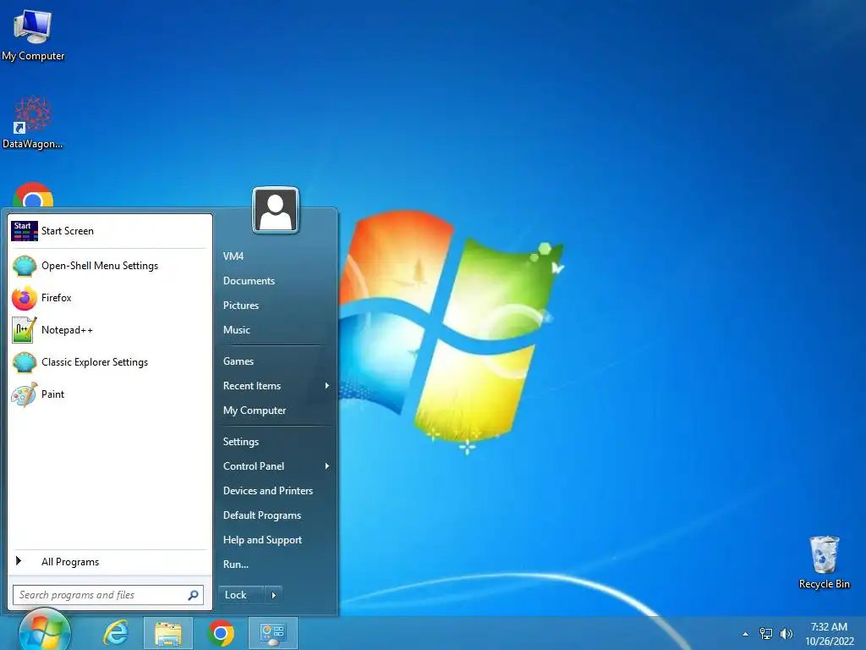Click the network tray icon
This screenshot has height=650, width=866.
(x=766, y=634)
